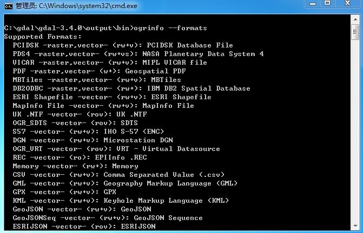Viewport: 363px width, 233px height.
Task: Click the Comma Separated Value line
Action: [x=118, y=175]
